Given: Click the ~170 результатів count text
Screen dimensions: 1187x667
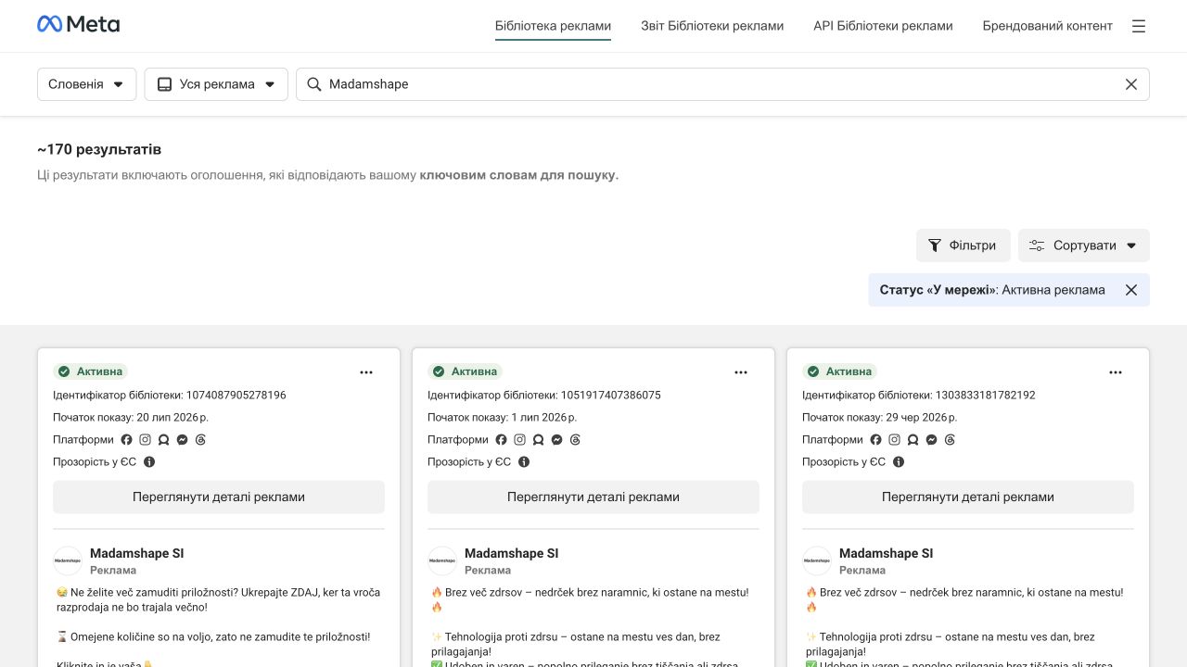Looking at the screenshot, I should 99,149.
